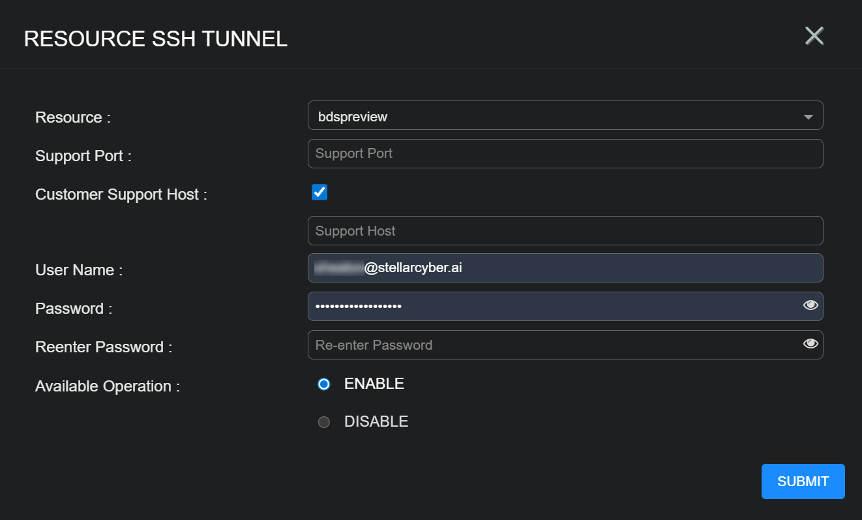
Task: Reveal the Re-enter Password text via eye icon
Action: [810, 344]
